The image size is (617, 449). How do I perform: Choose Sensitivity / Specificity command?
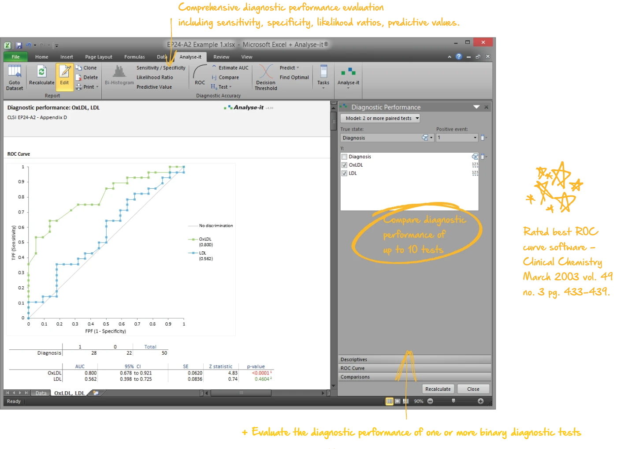(161, 68)
